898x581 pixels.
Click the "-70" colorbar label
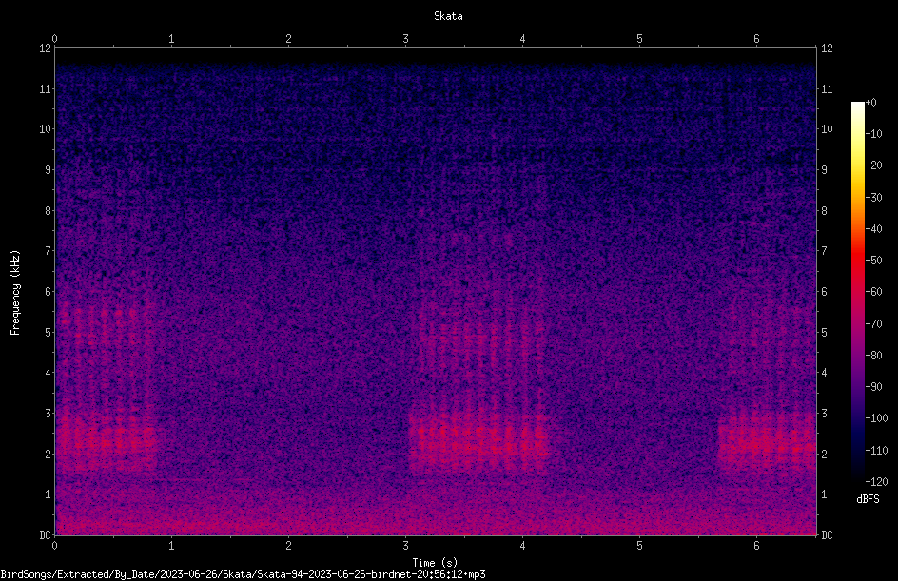click(x=873, y=324)
